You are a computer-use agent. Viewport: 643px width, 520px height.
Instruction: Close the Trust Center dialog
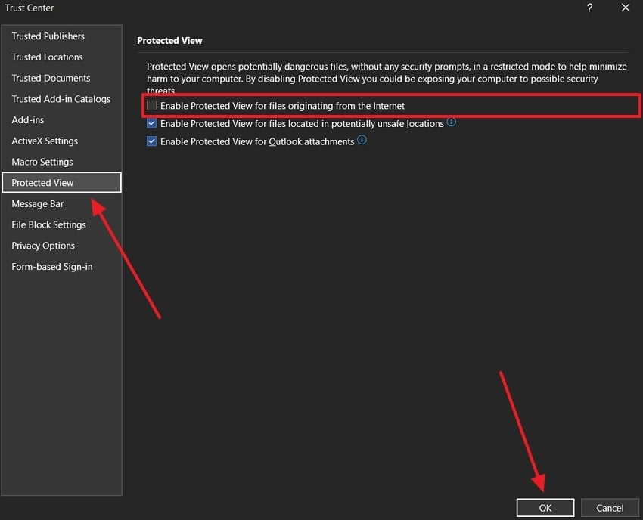pyautogui.click(x=625, y=8)
